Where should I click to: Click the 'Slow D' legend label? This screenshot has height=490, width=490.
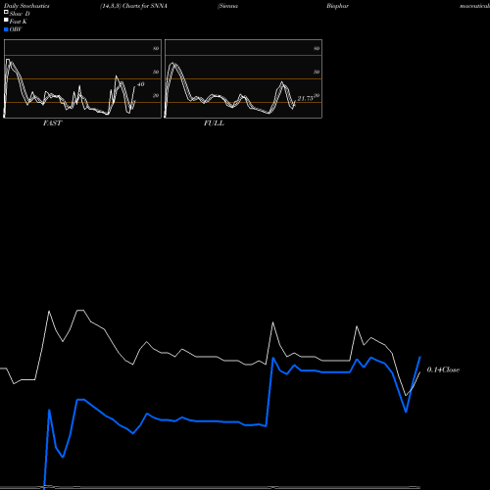tap(20, 14)
